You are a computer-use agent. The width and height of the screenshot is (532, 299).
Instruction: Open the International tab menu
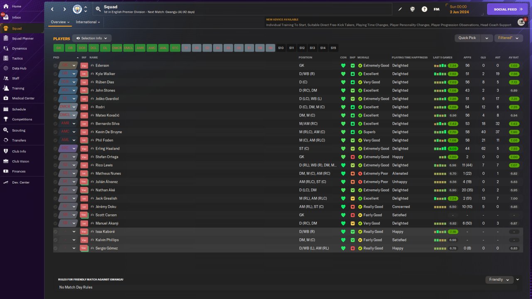pyautogui.click(x=88, y=22)
